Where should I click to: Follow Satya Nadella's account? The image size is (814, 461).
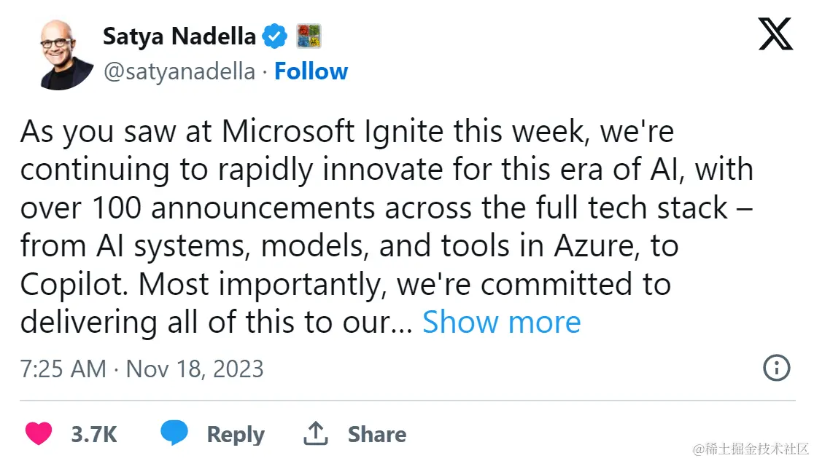coord(311,71)
